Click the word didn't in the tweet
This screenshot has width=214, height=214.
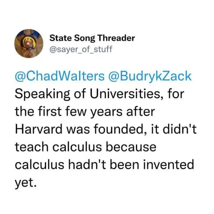179,129
